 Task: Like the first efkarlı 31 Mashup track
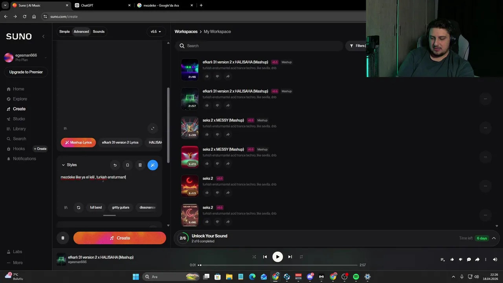coord(207,76)
